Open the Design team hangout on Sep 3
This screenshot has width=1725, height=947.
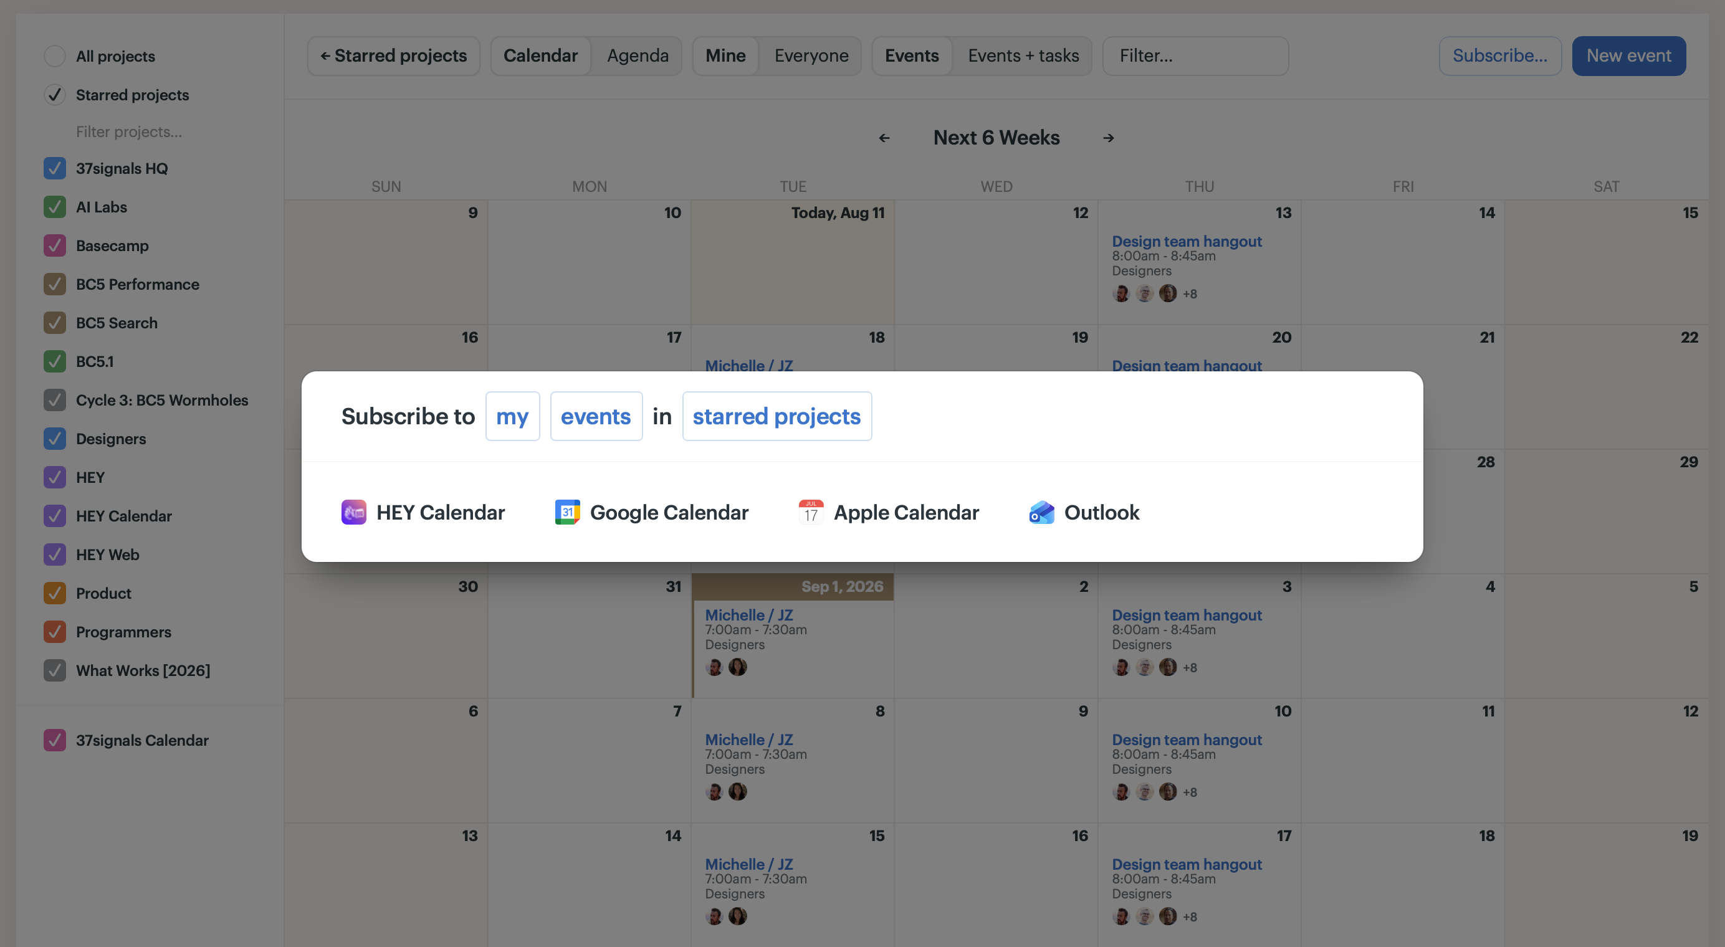click(1187, 615)
